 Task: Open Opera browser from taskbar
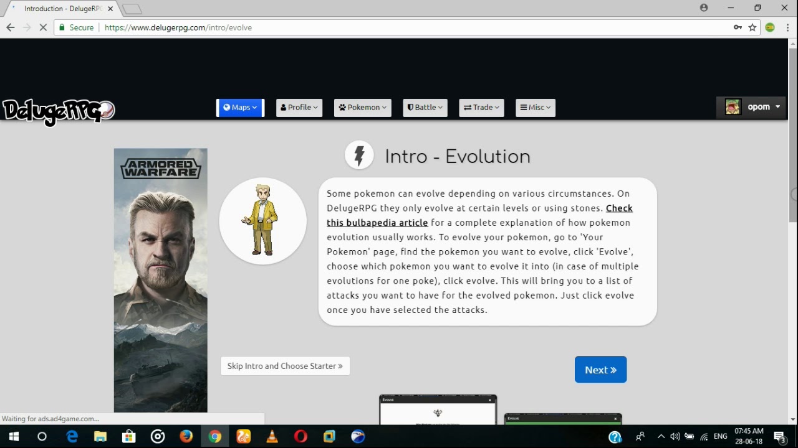(x=301, y=436)
